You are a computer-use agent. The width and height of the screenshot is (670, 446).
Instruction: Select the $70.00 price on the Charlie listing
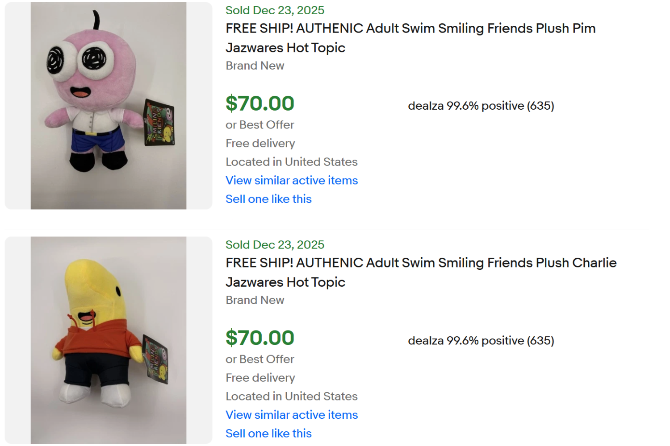(x=260, y=338)
